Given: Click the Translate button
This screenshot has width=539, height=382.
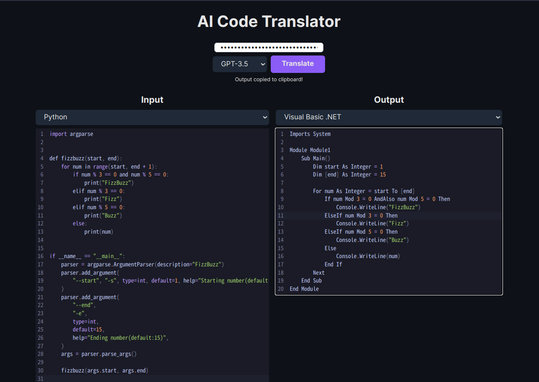Looking at the screenshot, I should tap(297, 64).
